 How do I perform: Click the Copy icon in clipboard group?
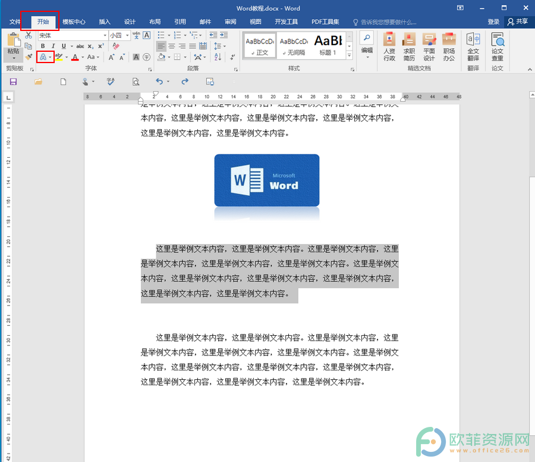point(29,46)
